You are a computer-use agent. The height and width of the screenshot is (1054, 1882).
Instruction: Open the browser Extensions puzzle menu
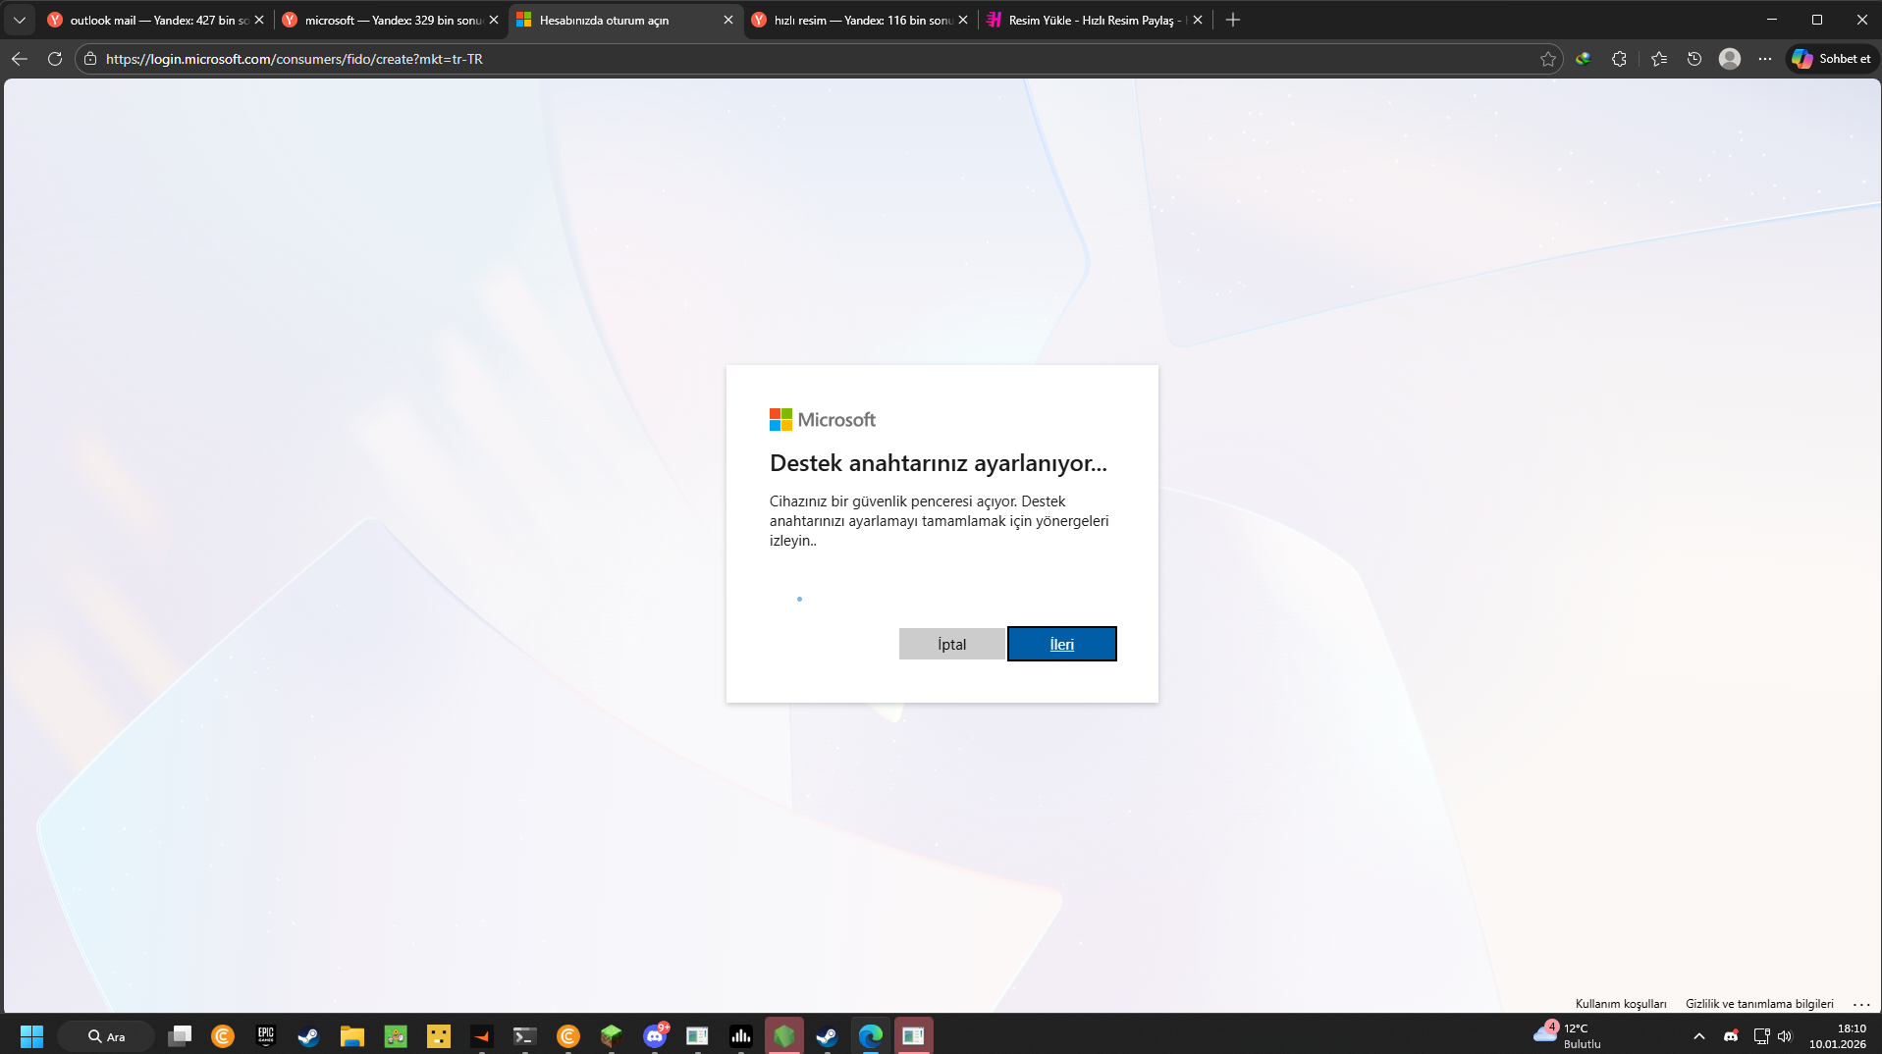click(x=1619, y=59)
